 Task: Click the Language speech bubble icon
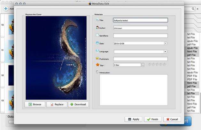pyautogui.click(x=97, y=50)
